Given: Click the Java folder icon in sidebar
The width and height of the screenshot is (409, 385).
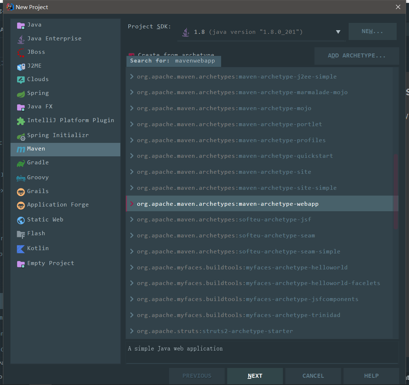Looking at the screenshot, I should [21, 25].
